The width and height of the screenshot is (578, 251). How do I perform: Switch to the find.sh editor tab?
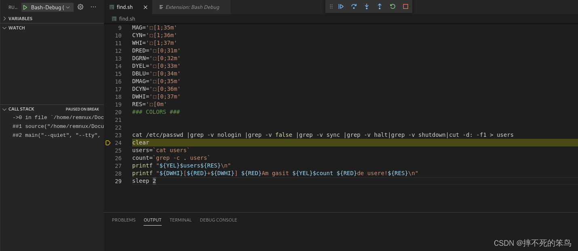(x=124, y=7)
